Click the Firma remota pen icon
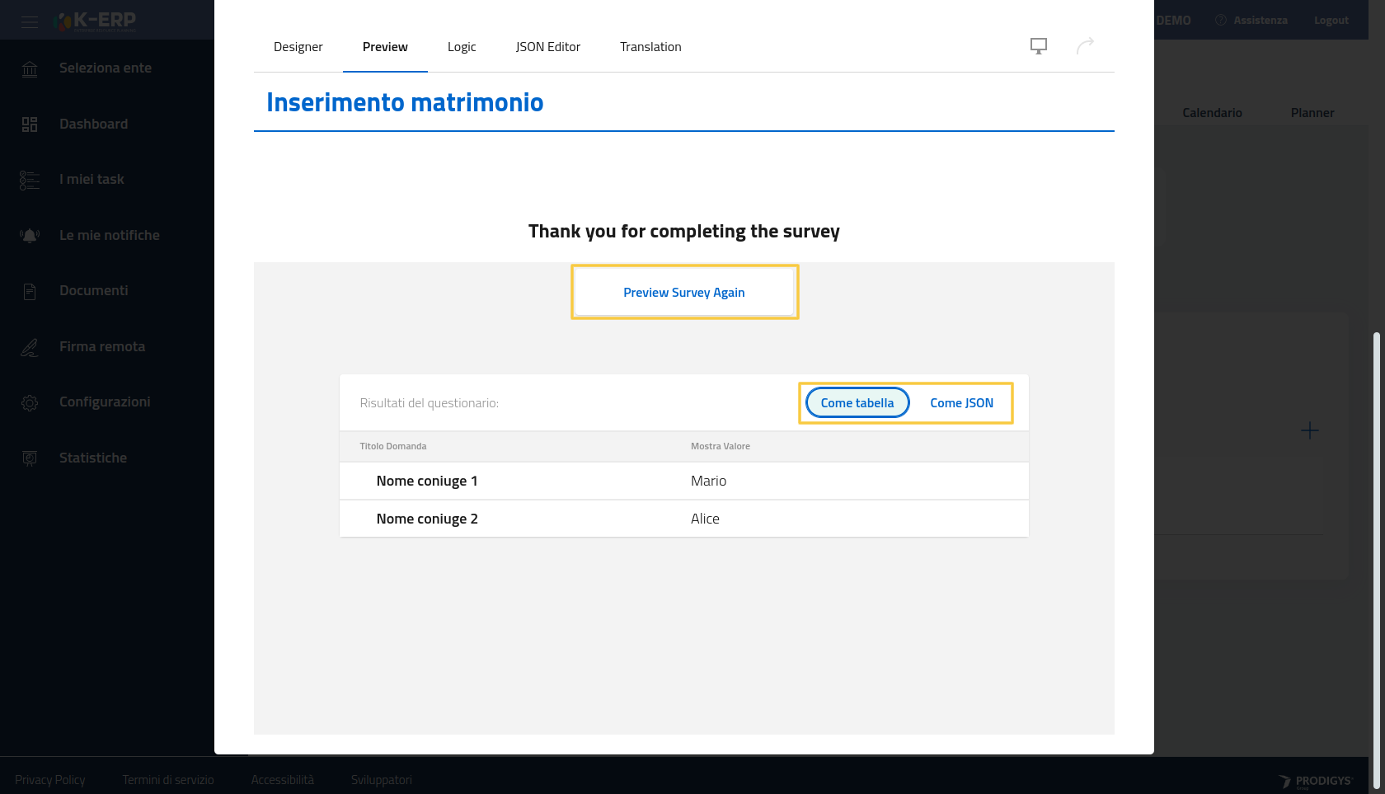The height and width of the screenshot is (794, 1385). pyautogui.click(x=30, y=347)
